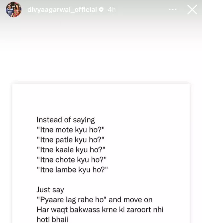The width and height of the screenshot is (202, 223).
Task: Open the story options three-dot menu
Action: tap(172, 10)
